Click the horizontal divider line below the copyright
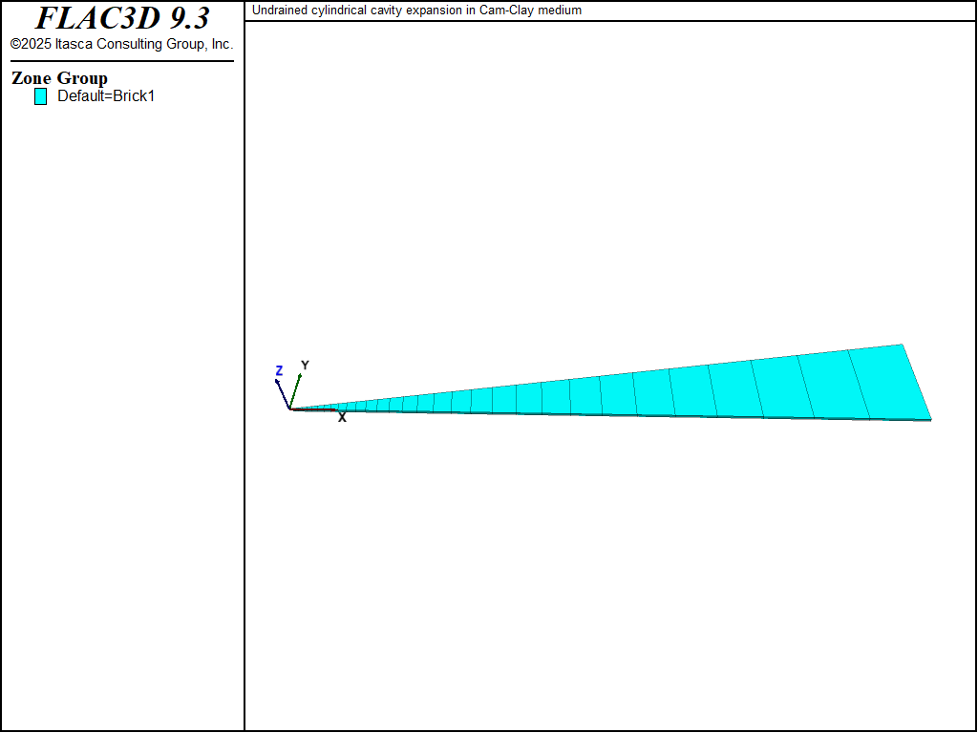Screen dimensions: 978x733 pos(121,61)
